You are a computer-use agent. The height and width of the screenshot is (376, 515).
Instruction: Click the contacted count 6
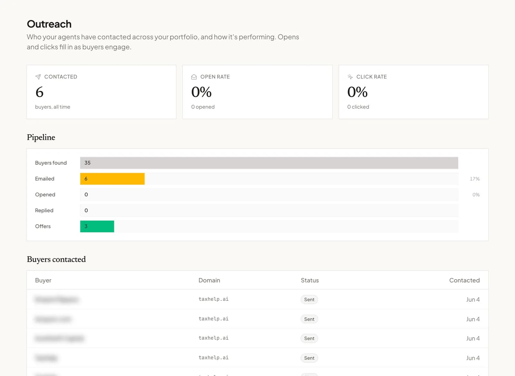[x=39, y=92]
